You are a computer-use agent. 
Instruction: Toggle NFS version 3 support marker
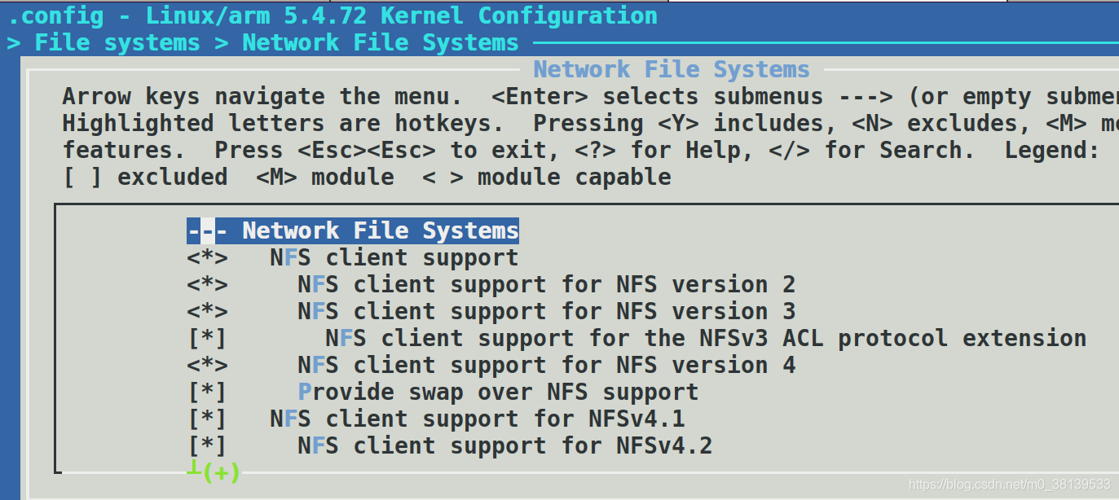(x=207, y=312)
